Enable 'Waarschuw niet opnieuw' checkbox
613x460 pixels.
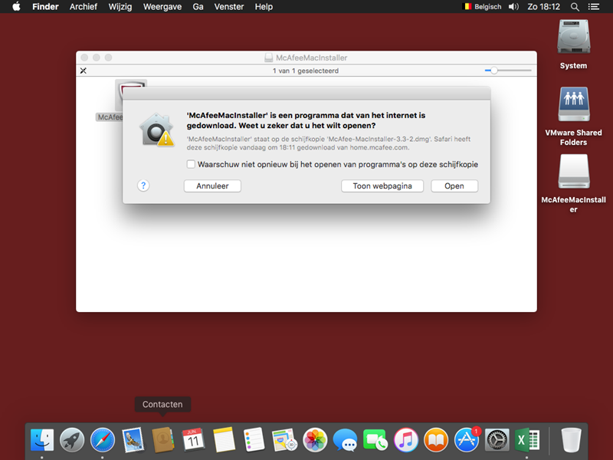point(191,164)
